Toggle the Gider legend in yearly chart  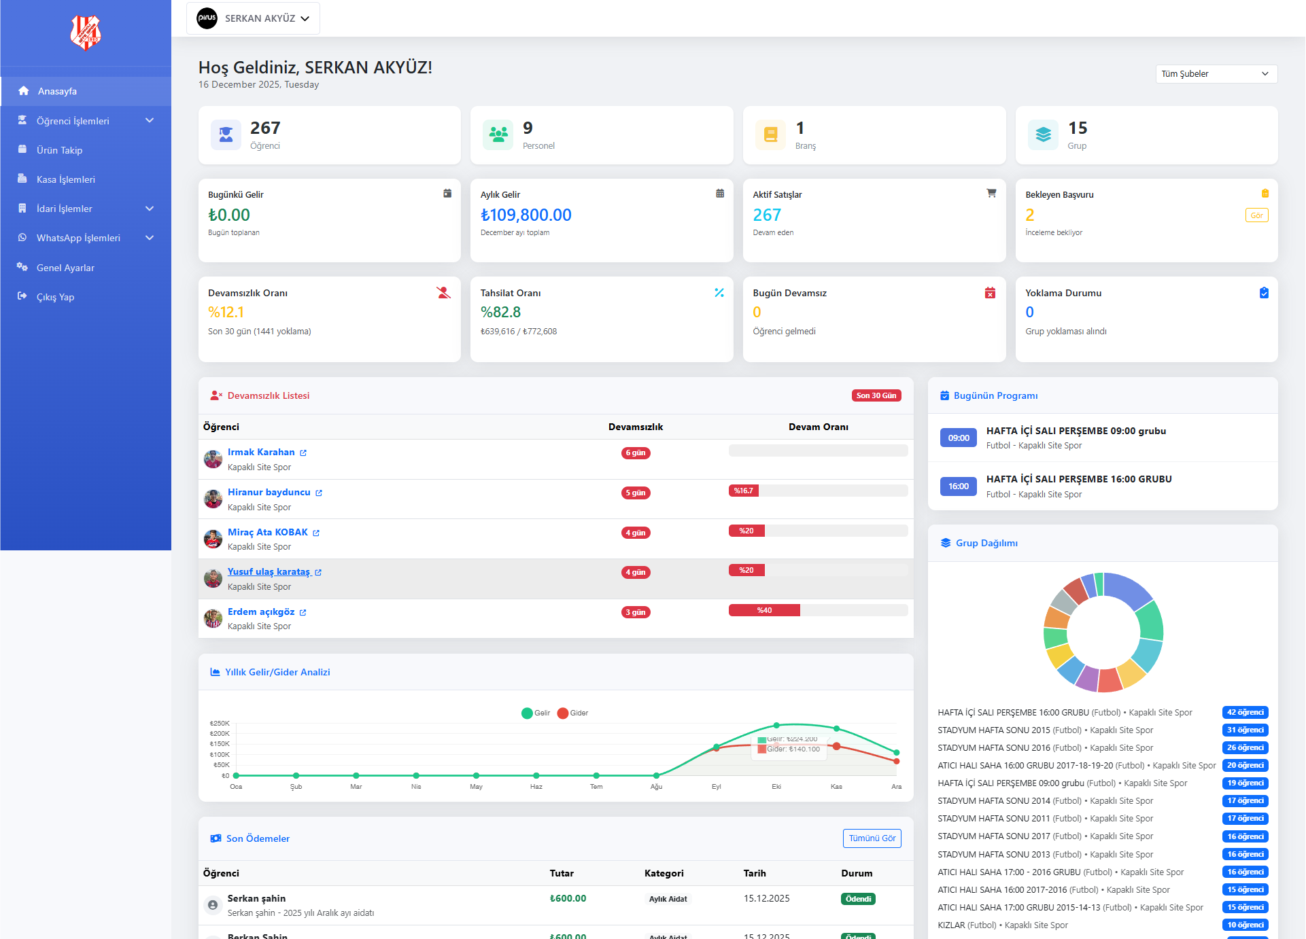tap(572, 713)
